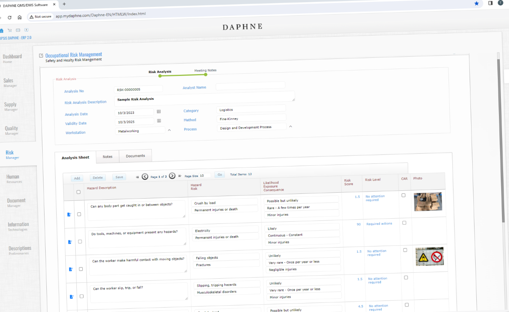This screenshot has height=312, width=509.
Task: Edit the 'harmful contact with moving objects' row
Action: pos(71,269)
